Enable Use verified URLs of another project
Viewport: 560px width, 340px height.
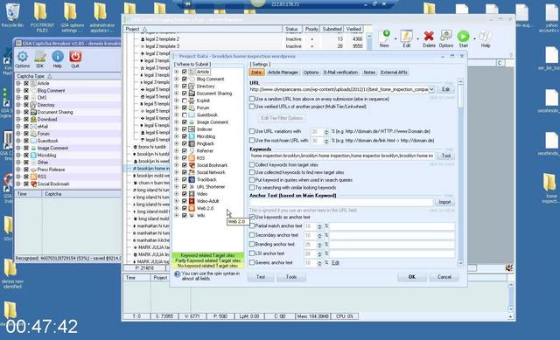pos(252,107)
